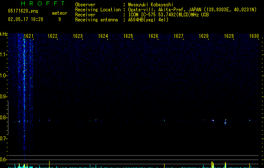
Task: Click the bright meteor echo after 1628
Action: point(213,121)
